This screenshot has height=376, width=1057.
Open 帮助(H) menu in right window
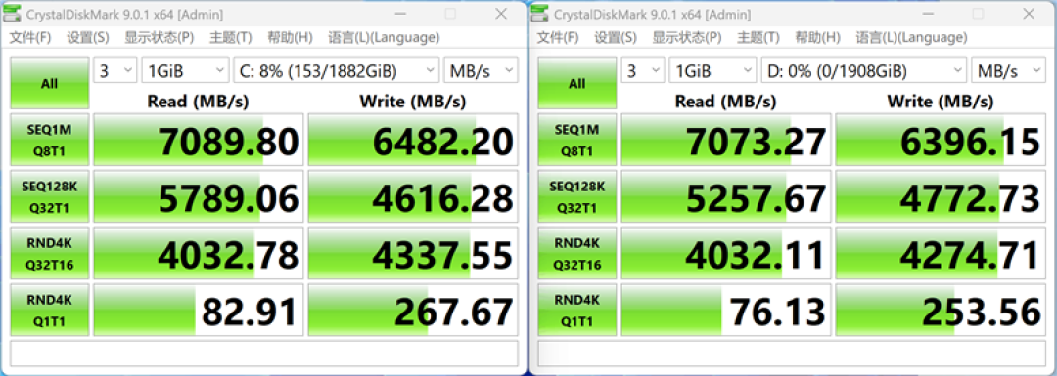point(817,38)
